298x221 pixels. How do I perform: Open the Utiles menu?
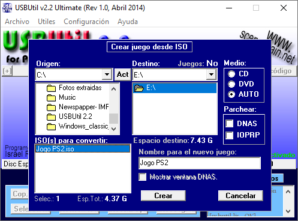click(x=47, y=22)
